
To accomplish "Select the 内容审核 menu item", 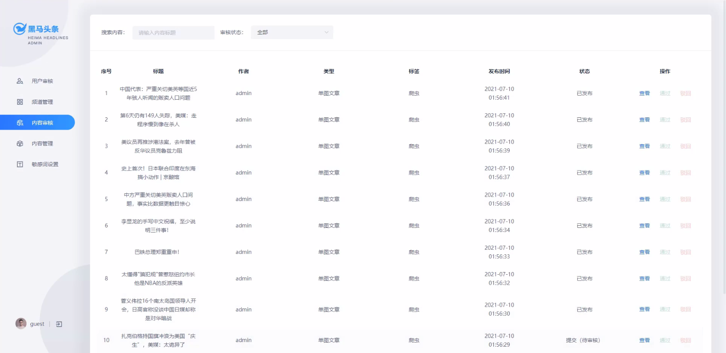I will coord(37,122).
